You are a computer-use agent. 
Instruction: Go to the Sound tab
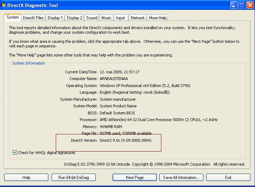point(92,18)
